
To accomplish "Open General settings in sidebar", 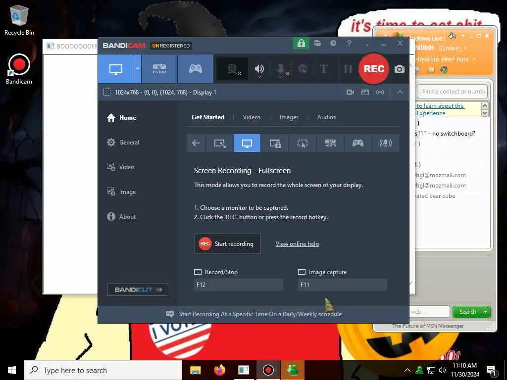I will coord(123,142).
